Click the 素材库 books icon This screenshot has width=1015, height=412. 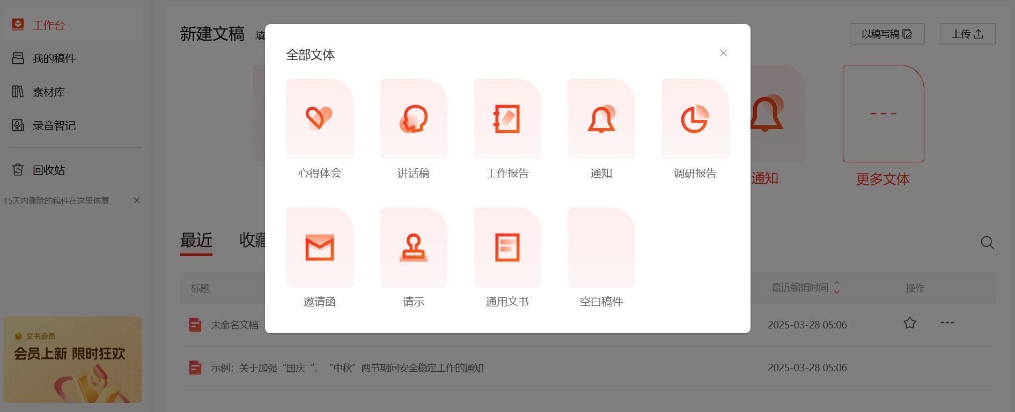18,92
